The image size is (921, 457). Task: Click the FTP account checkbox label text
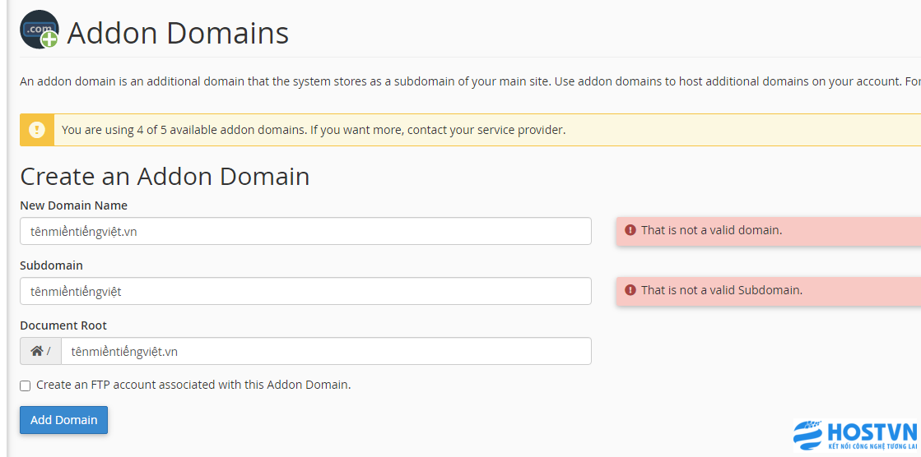[x=193, y=385]
